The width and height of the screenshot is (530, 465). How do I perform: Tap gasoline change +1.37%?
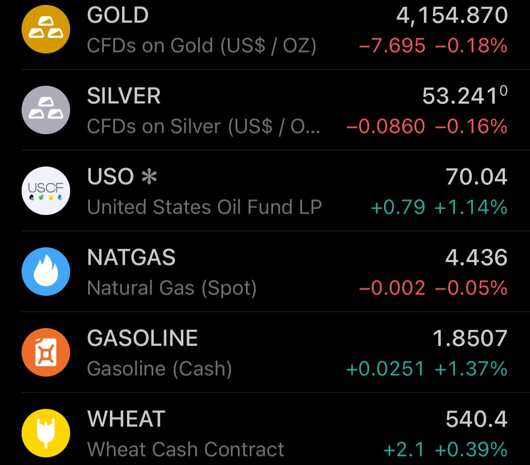tap(471, 369)
